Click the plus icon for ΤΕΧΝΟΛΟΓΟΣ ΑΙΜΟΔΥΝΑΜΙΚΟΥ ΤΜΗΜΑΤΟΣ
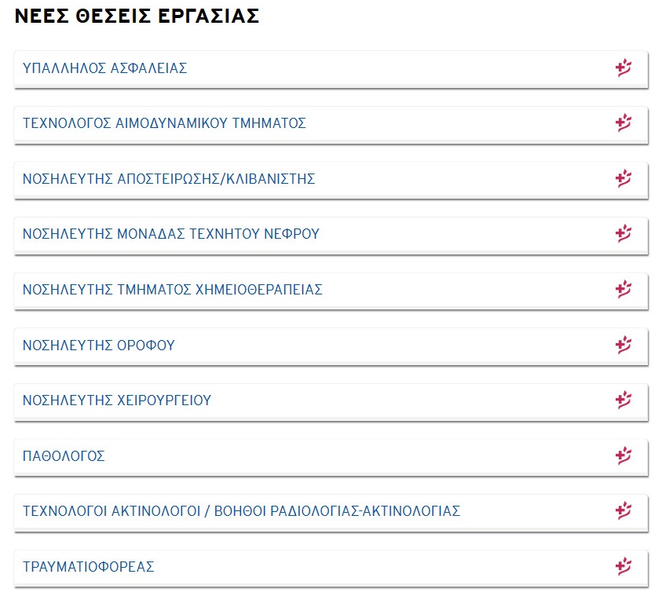 point(624,122)
